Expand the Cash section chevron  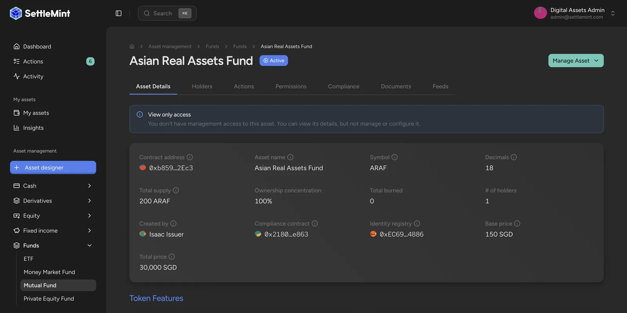pos(89,186)
